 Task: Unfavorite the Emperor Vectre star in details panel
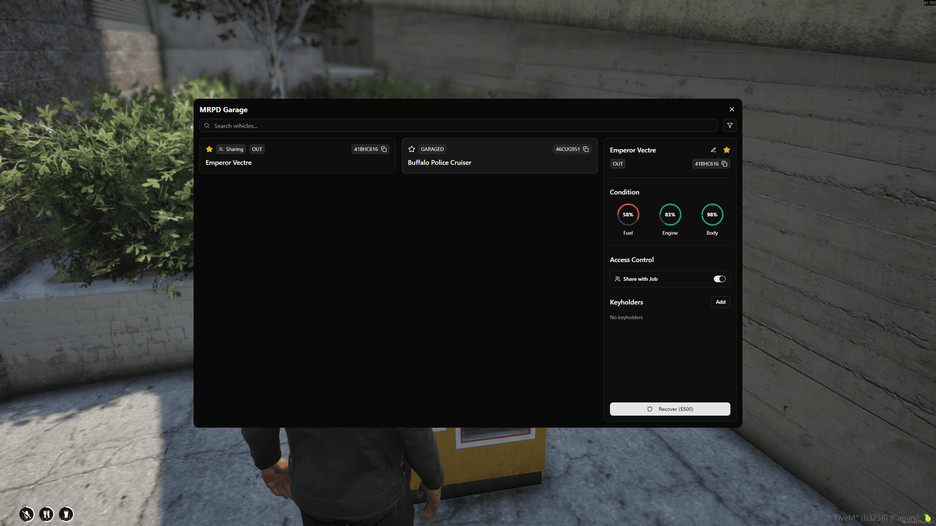coord(726,150)
